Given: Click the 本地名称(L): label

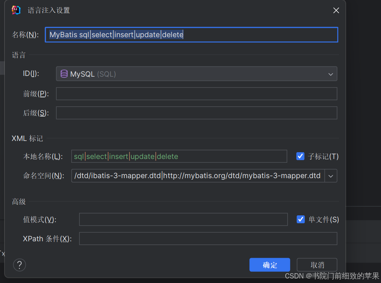Looking at the screenshot, I should [43, 156].
